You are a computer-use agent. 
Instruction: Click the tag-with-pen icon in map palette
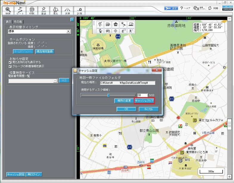[100, 24]
